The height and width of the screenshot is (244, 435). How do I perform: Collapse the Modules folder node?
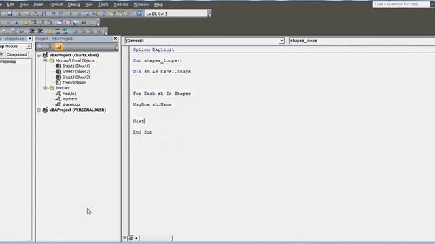point(46,88)
